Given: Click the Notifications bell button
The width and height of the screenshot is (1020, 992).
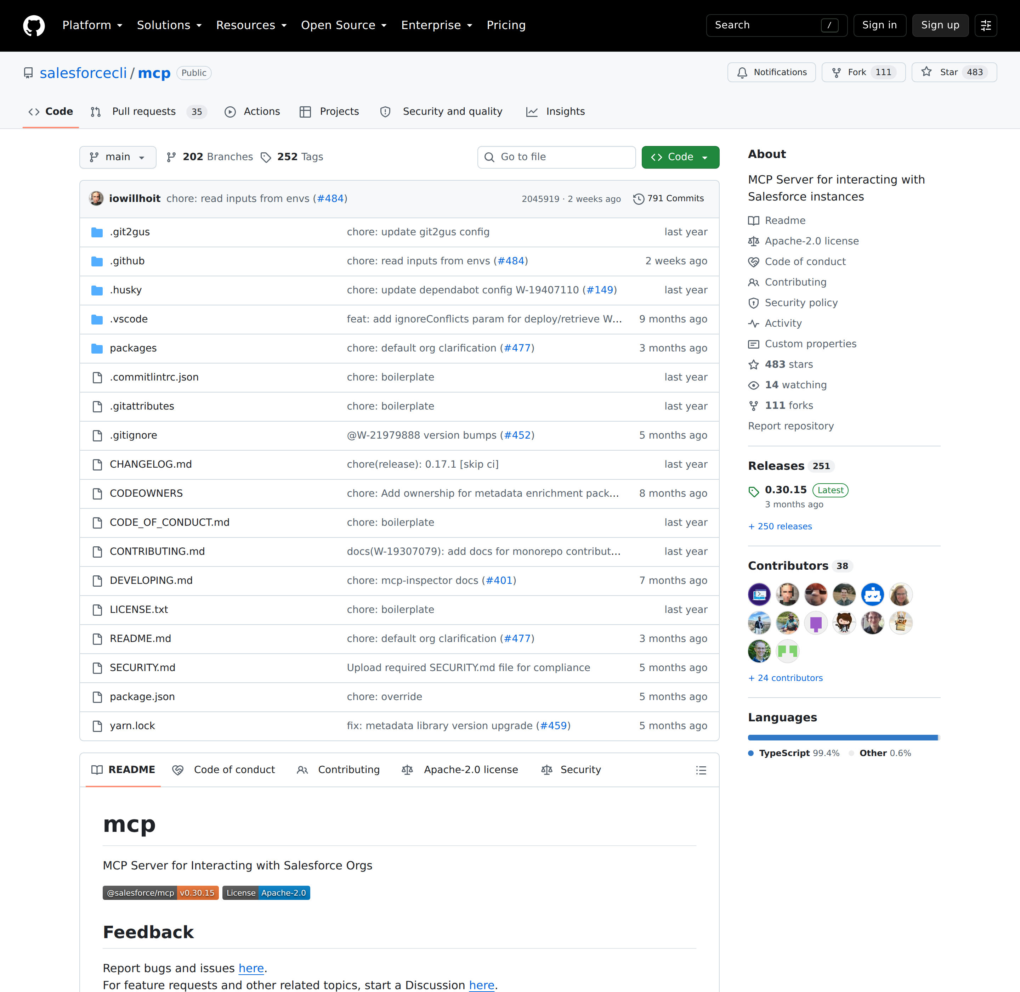Looking at the screenshot, I should tap(771, 72).
